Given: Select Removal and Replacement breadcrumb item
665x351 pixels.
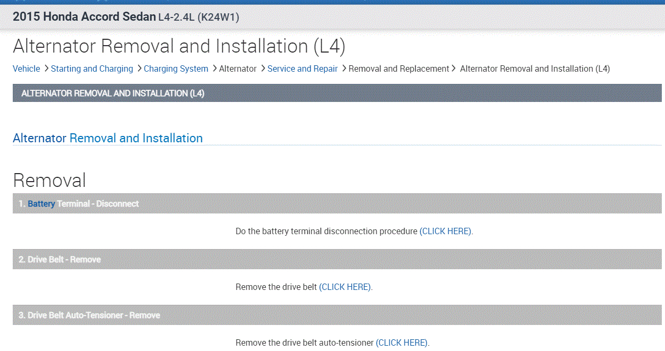Looking at the screenshot, I should click(x=399, y=69).
